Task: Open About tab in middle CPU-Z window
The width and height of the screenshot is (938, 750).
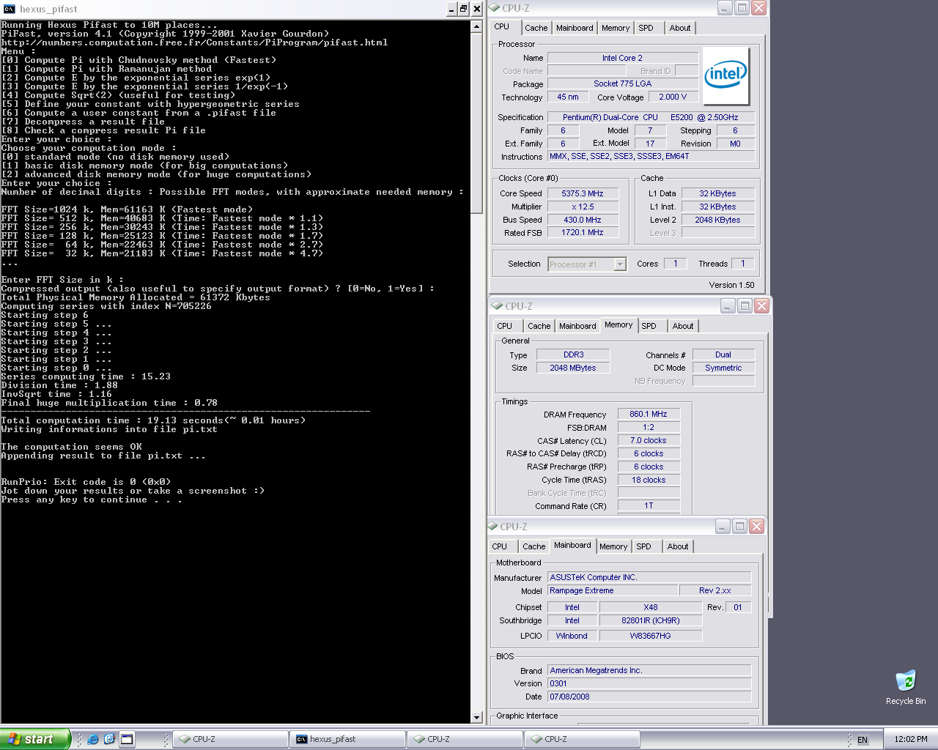Action: [x=683, y=326]
